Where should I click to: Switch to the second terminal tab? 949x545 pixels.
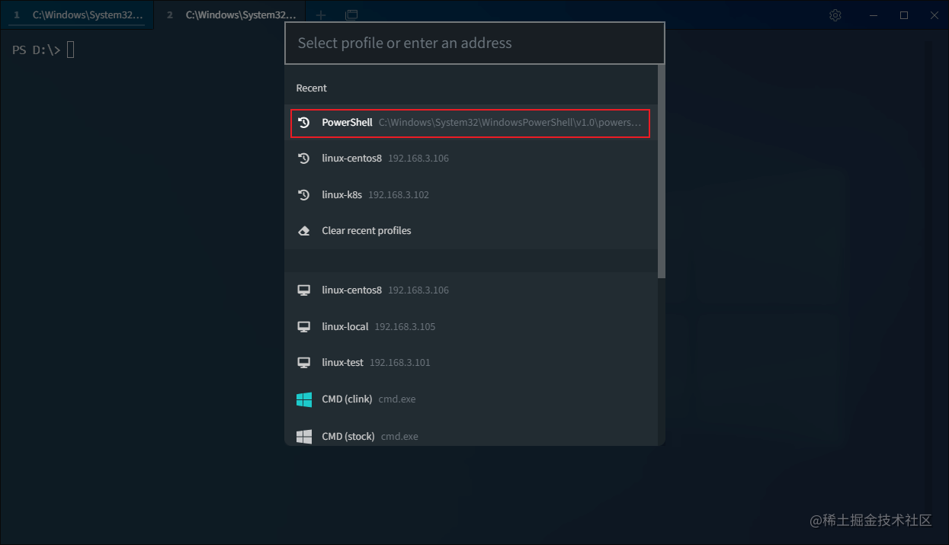point(230,15)
